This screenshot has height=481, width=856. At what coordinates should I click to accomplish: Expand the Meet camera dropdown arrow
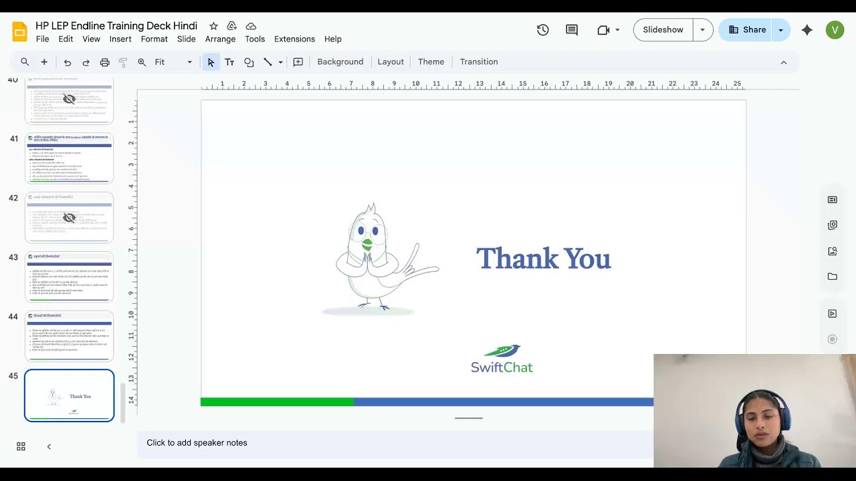617,30
